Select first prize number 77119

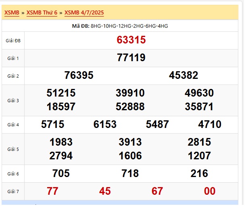[131, 58]
